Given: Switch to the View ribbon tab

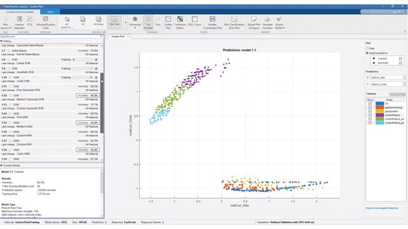Looking at the screenshot, I should (50, 12).
